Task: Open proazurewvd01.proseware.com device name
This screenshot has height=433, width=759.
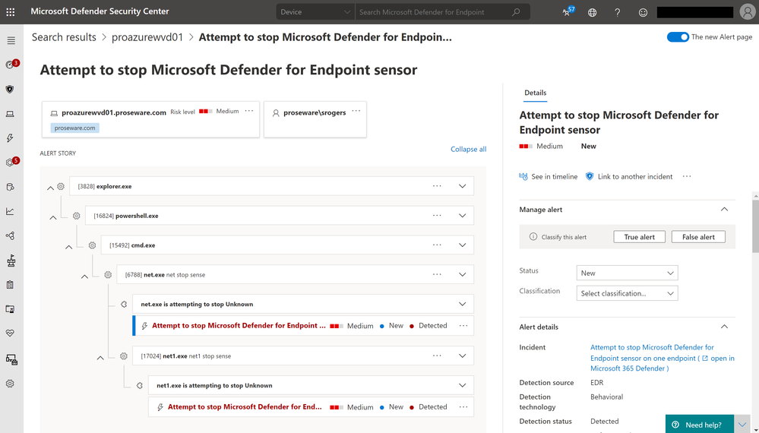Action: tap(114, 112)
